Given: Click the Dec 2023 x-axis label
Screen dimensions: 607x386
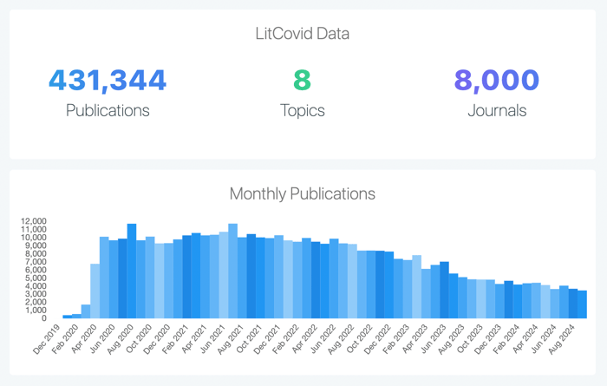Looking at the screenshot, I should coord(488,339).
